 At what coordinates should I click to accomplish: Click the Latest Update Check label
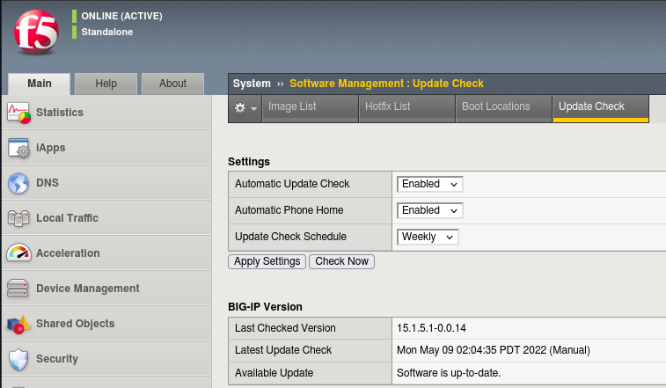(x=283, y=350)
